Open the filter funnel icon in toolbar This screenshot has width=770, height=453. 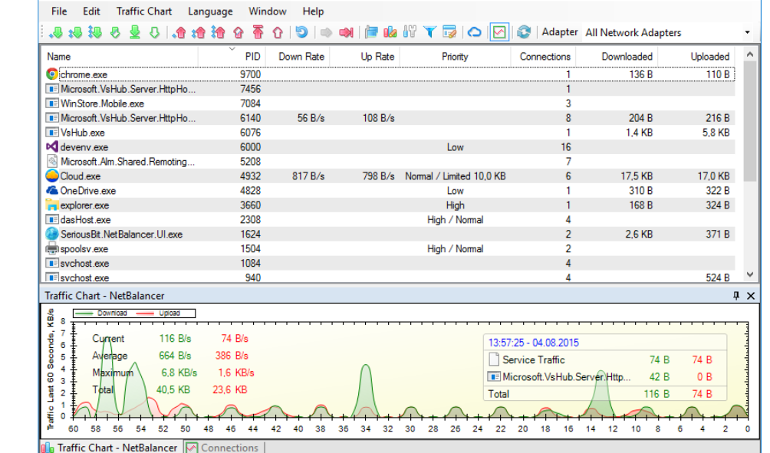pyautogui.click(x=429, y=32)
